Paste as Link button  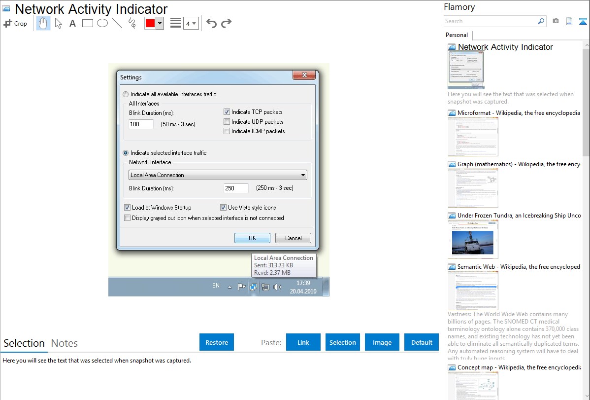303,342
